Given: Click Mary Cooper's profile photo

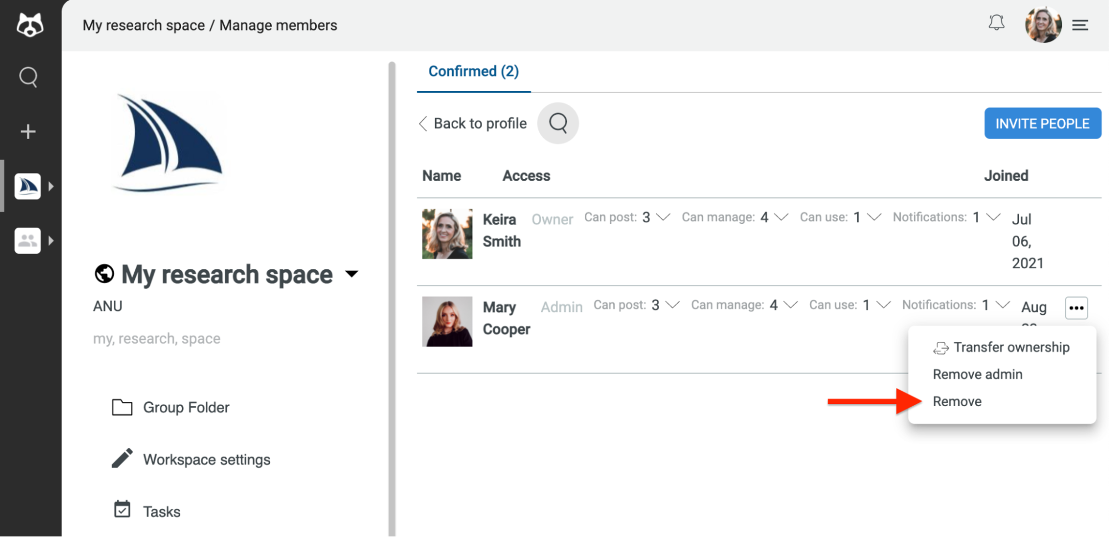Looking at the screenshot, I should pos(447,321).
